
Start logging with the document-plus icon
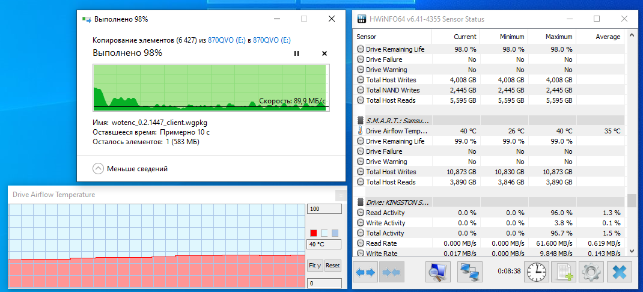pos(564,272)
